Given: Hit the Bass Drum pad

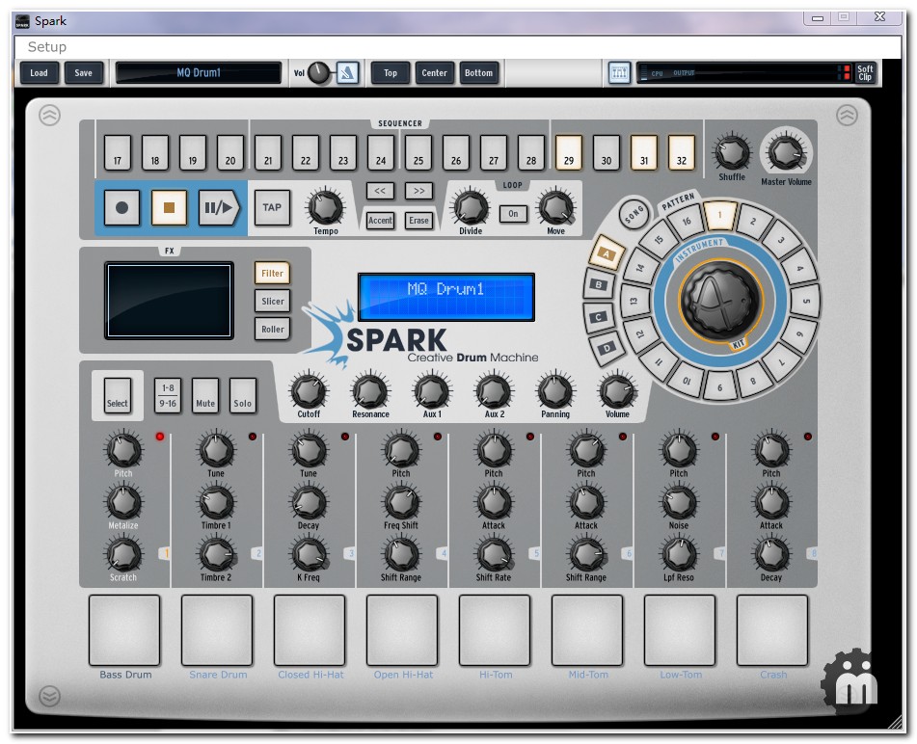Looking at the screenshot, I should point(124,630).
